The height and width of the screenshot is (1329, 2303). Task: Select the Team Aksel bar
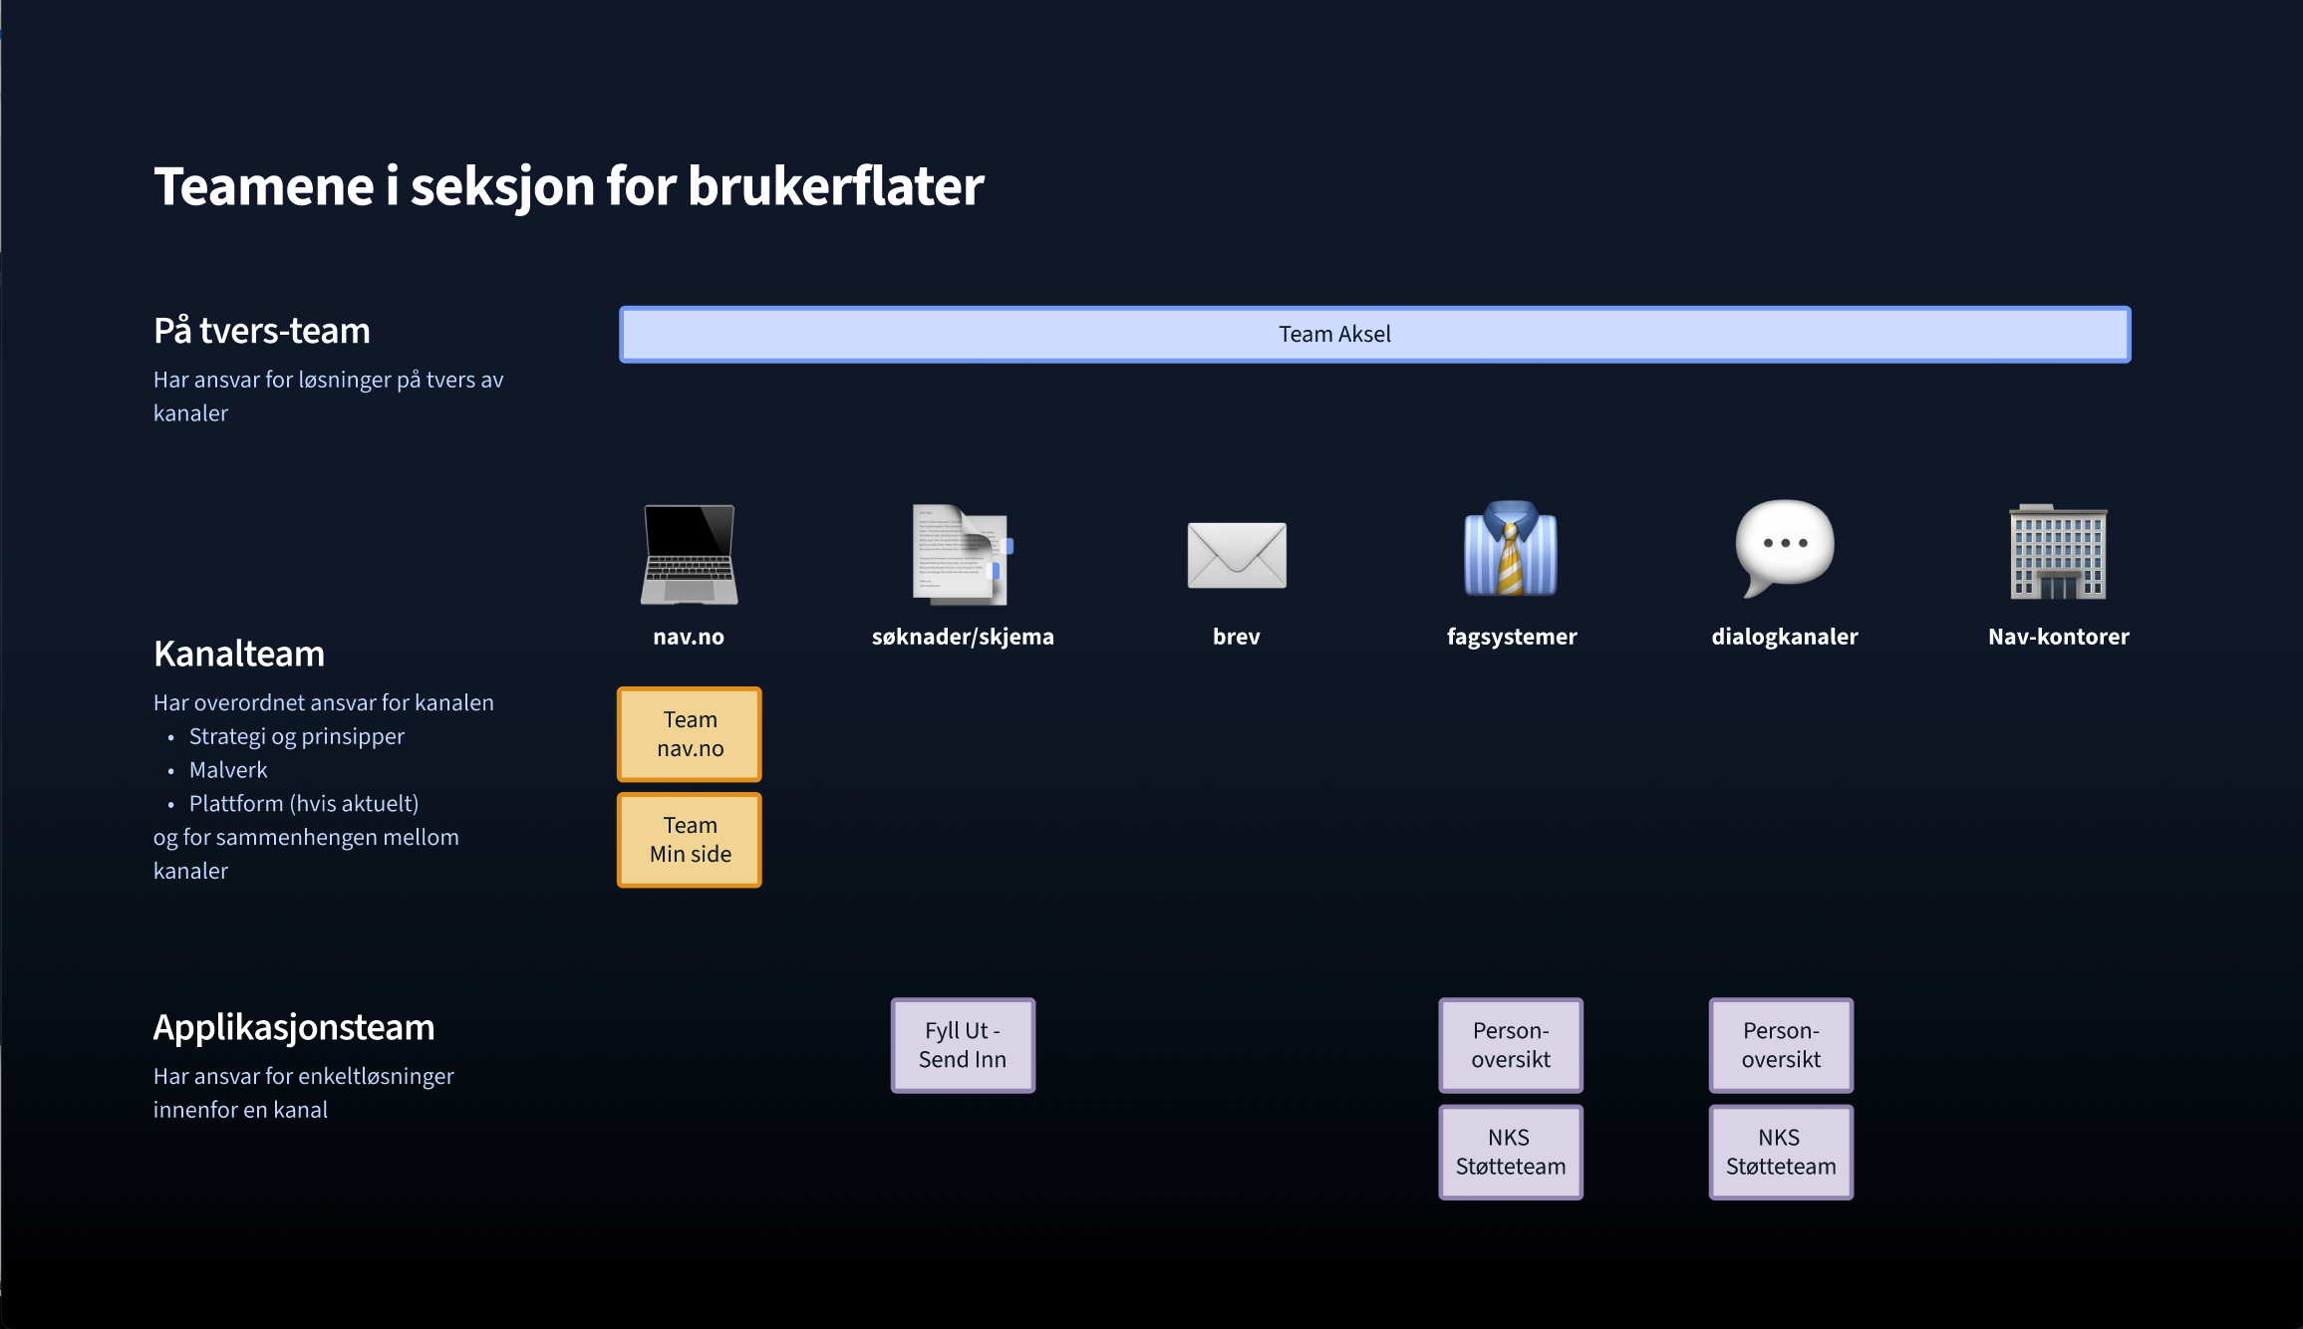point(1374,335)
